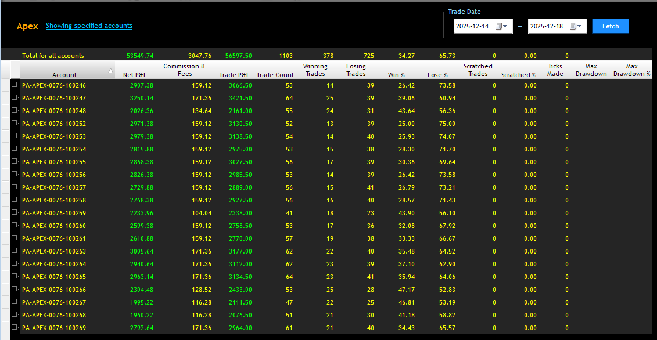The width and height of the screenshot is (657, 340).
Task: Click Net P&L value 2026.36
Action: coord(142,111)
